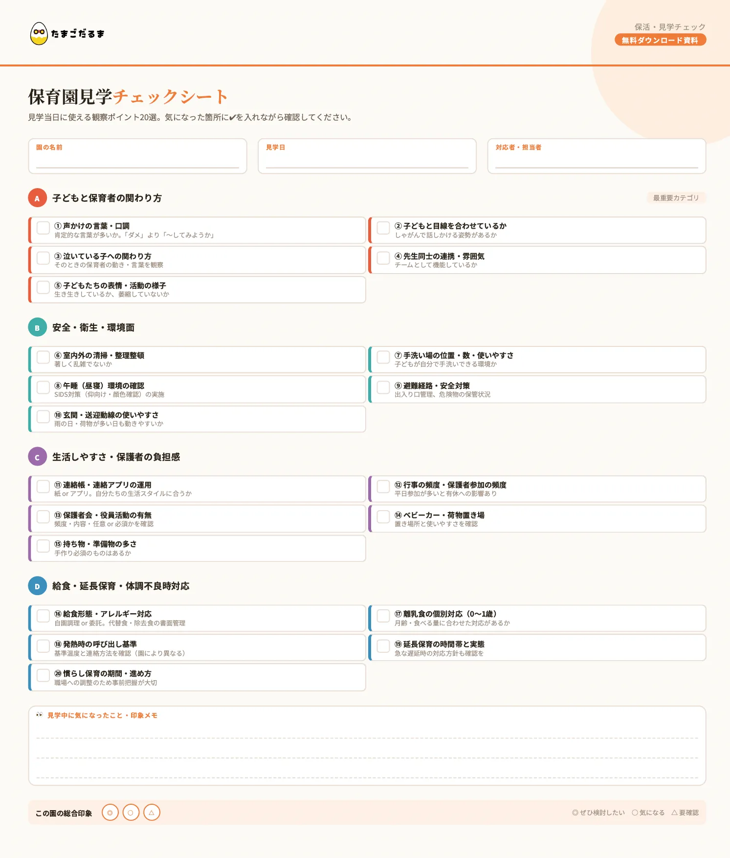Click the 園の名前 input field
This screenshot has width=730, height=858.
coord(137,156)
